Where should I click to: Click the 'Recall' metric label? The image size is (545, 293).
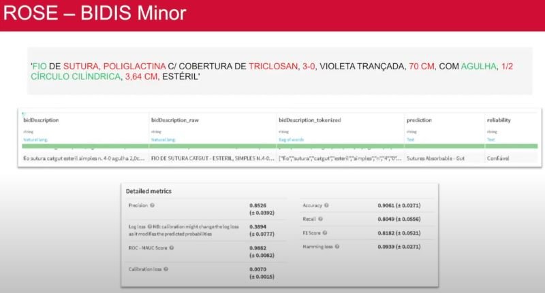(x=309, y=219)
